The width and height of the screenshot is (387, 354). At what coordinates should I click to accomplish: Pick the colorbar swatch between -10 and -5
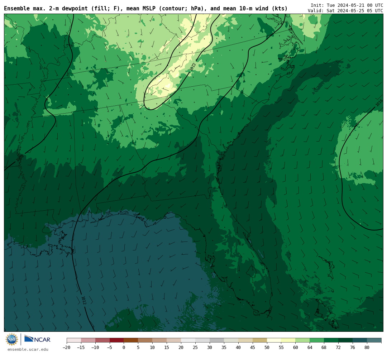click(x=102, y=340)
